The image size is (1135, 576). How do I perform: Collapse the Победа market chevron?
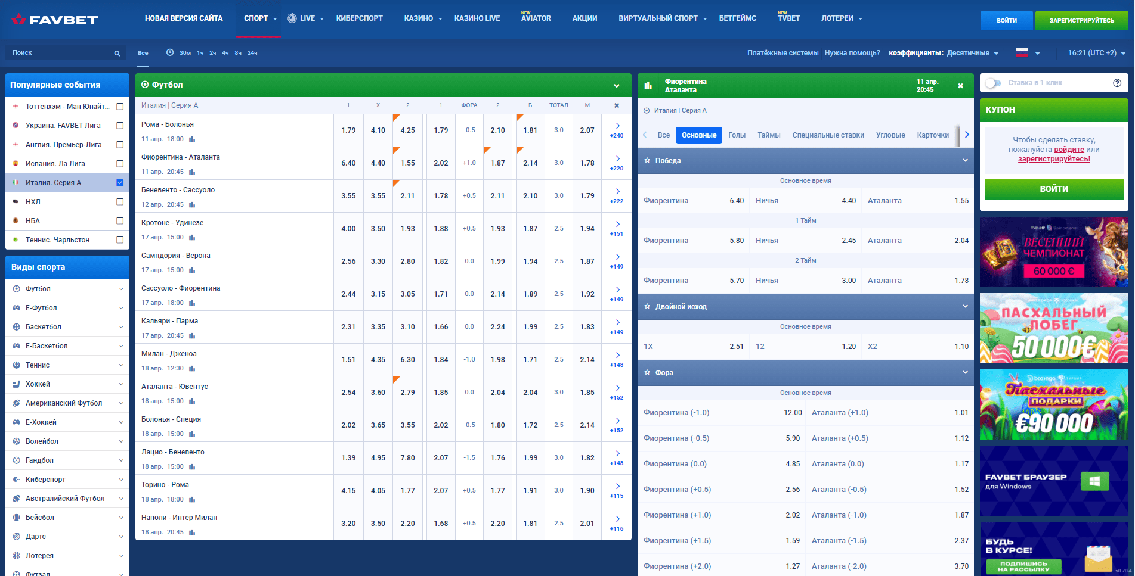click(965, 161)
